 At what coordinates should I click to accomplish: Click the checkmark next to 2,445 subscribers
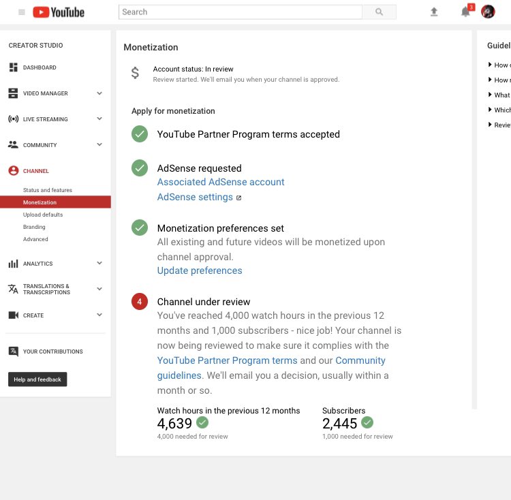coord(367,422)
